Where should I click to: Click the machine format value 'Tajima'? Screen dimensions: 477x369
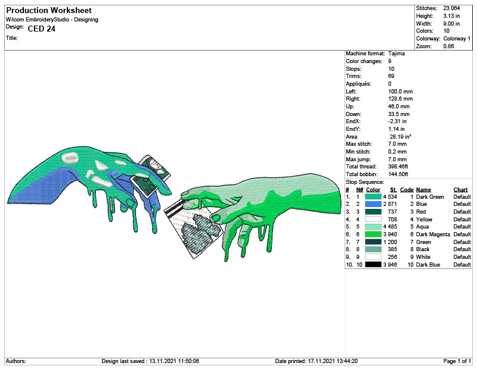[x=397, y=54]
